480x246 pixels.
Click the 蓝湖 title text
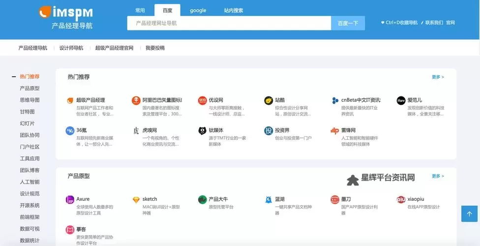[280, 199]
